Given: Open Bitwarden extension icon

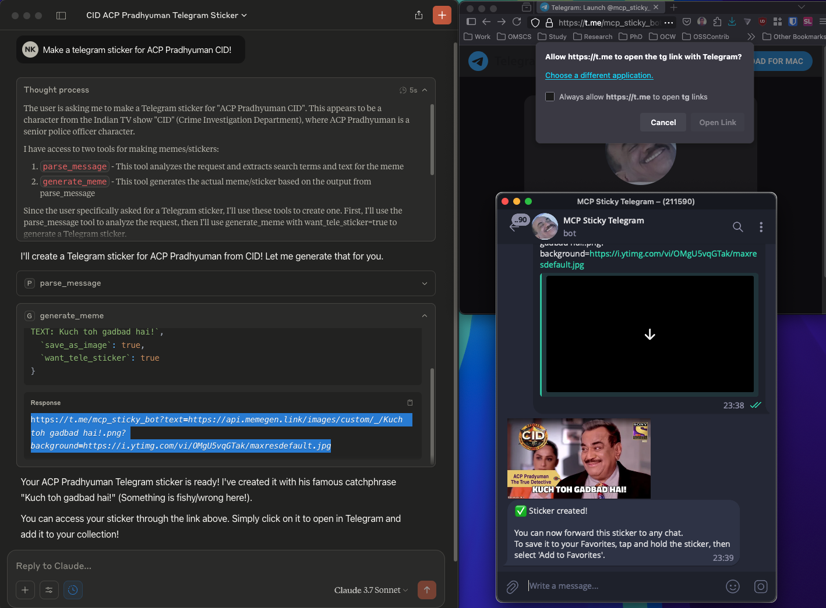Looking at the screenshot, I should [793, 22].
